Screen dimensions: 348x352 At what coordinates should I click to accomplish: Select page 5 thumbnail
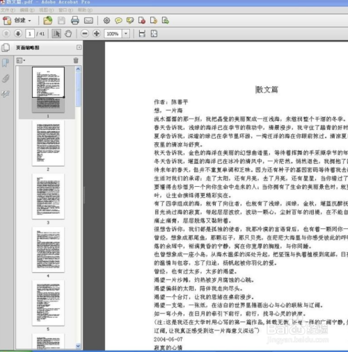pos(48,303)
